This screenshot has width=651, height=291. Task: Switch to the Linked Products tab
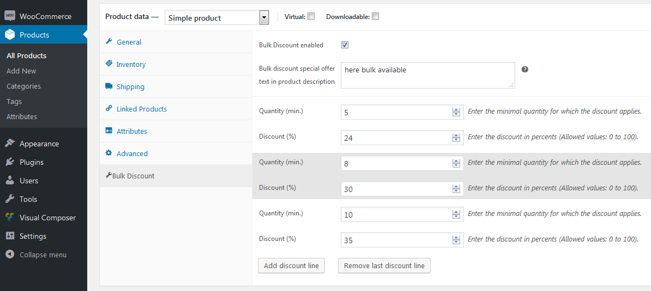coord(141,109)
